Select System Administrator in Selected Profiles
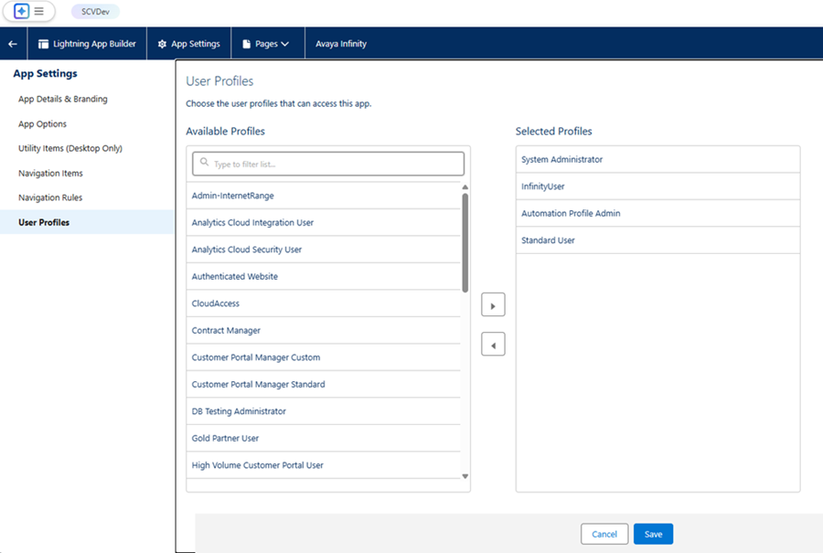This screenshot has width=823, height=553. click(x=657, y=159)
